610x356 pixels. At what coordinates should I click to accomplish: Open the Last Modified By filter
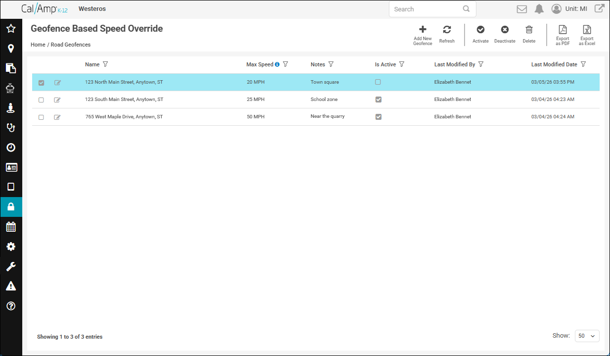481,64
